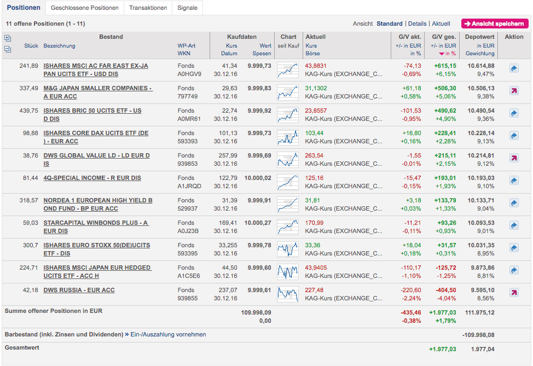The image size is (533, 366).
Task: Expand all position rows with plus icon
Action: (x=8, y=38)
